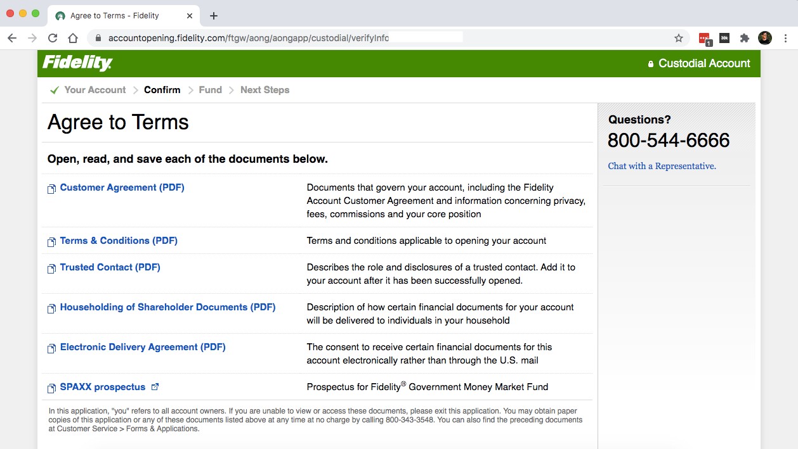
Task: Click the red extension icon with badge
Action: click(x=704, y=38)
